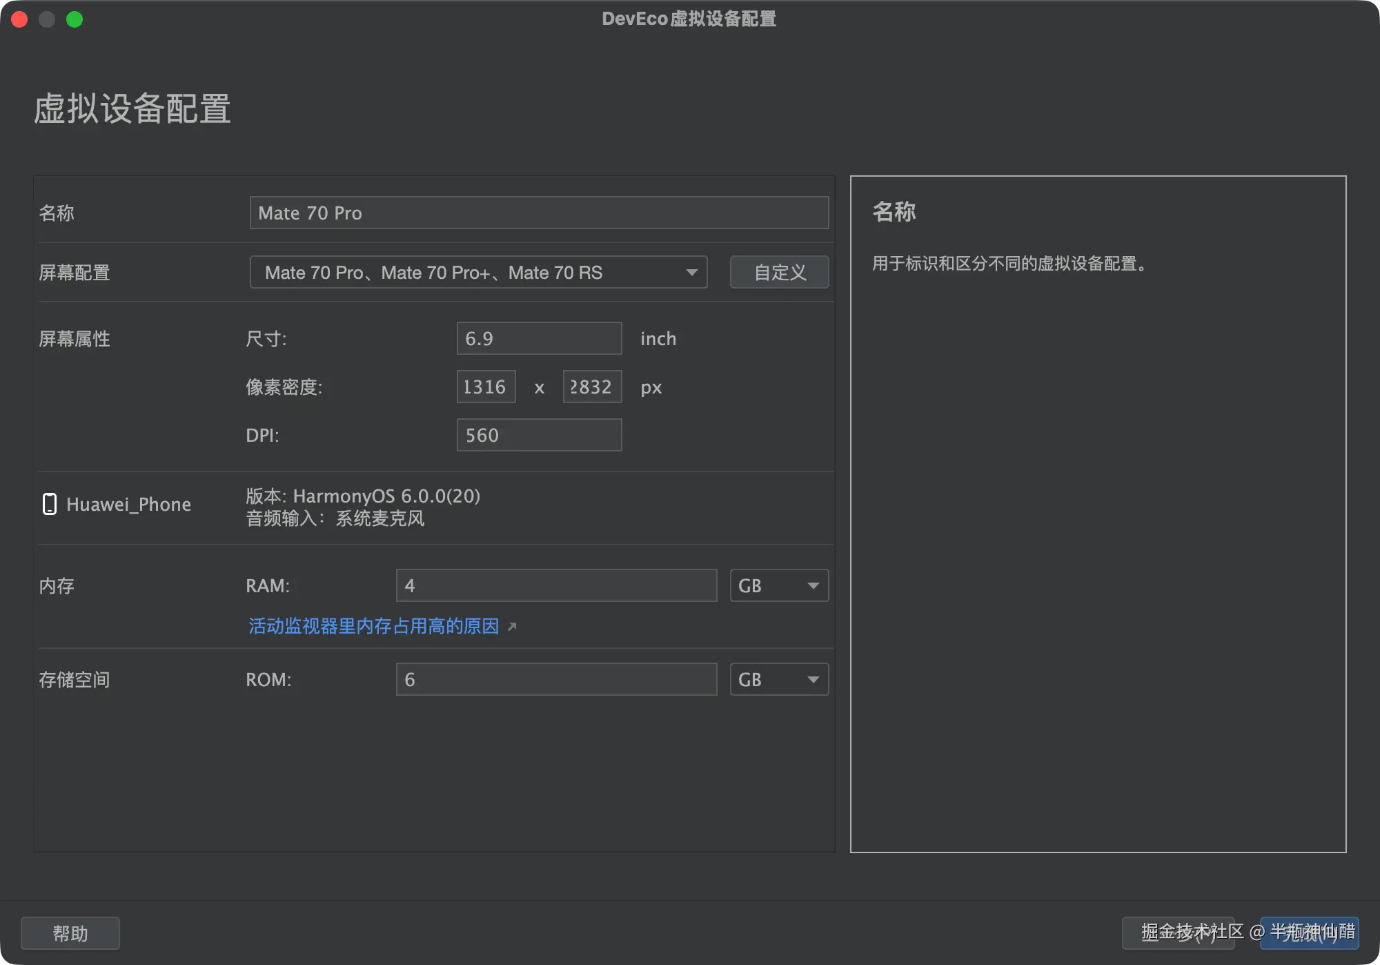The height and width of the screenshot is (965, 1380).
Task: Click the pixel height field showing 2832
Action: click(x=592, y=387)
